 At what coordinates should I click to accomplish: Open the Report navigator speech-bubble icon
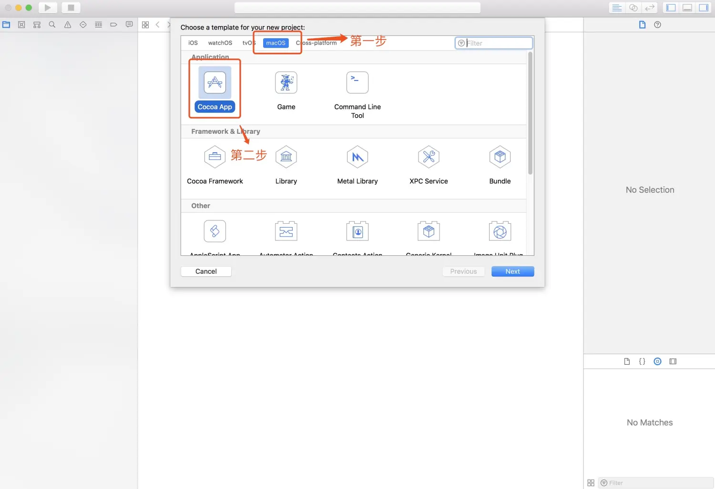[129, 25]
